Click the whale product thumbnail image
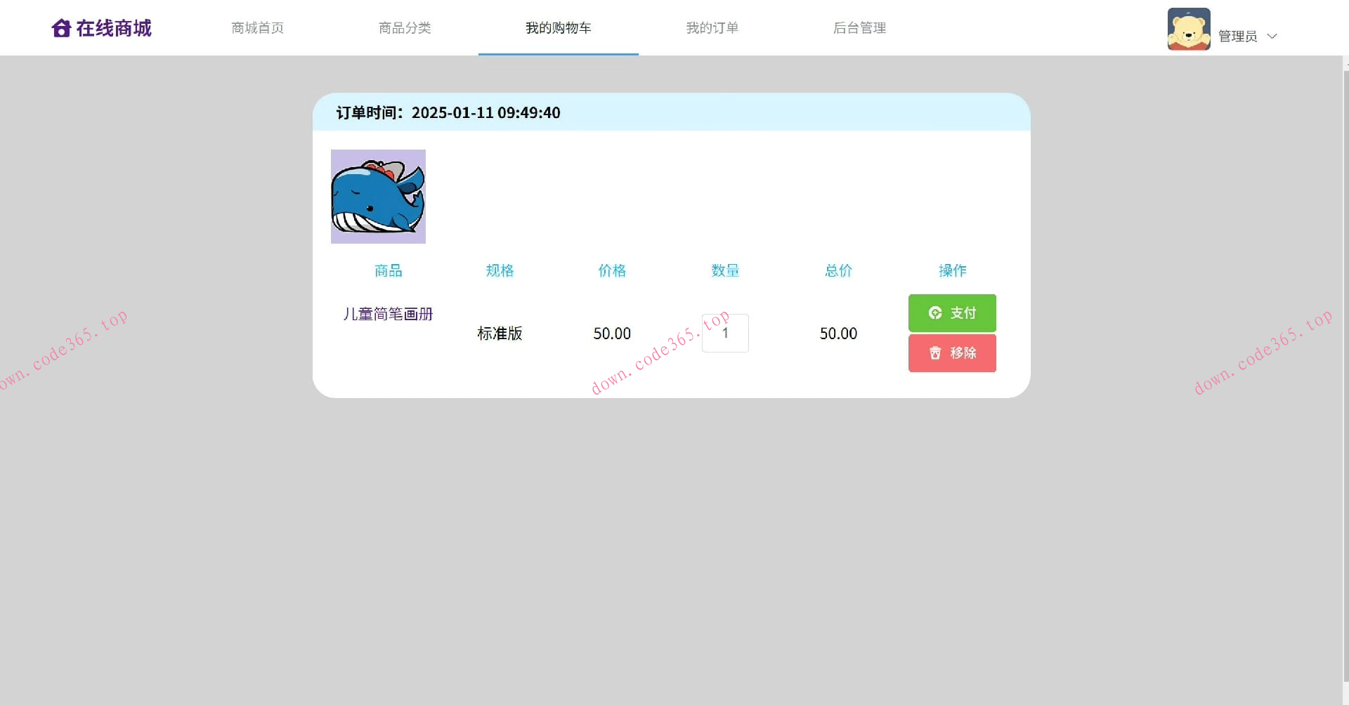The width and height of the screenshot is (1349, 705). coord(378,196)
